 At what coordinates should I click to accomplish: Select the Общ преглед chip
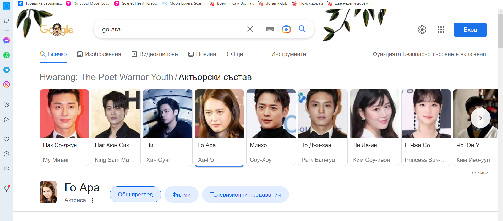pos(135,195)
